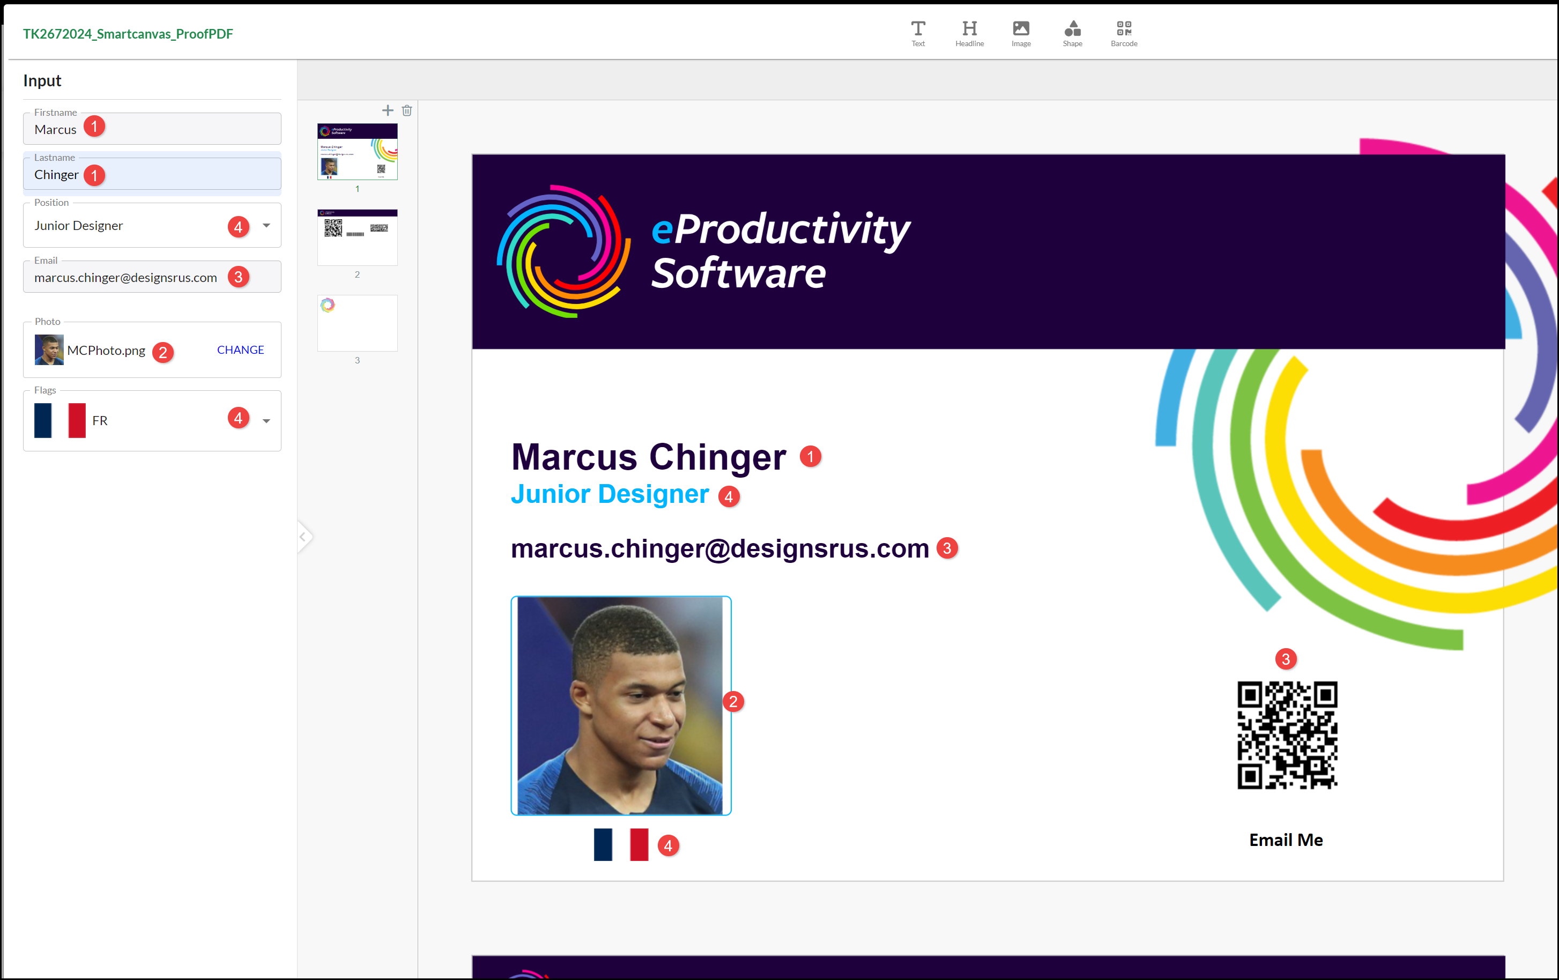Open the Flags dropdown

coord(266,421)
